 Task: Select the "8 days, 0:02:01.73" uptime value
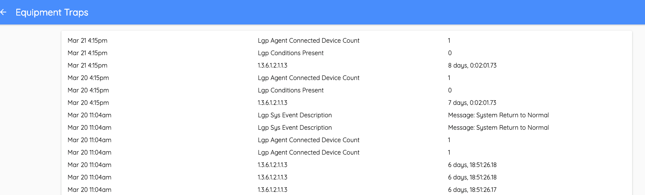(472, 65)
